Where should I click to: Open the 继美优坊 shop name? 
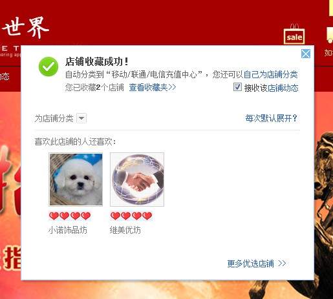[x=125, y=230]
